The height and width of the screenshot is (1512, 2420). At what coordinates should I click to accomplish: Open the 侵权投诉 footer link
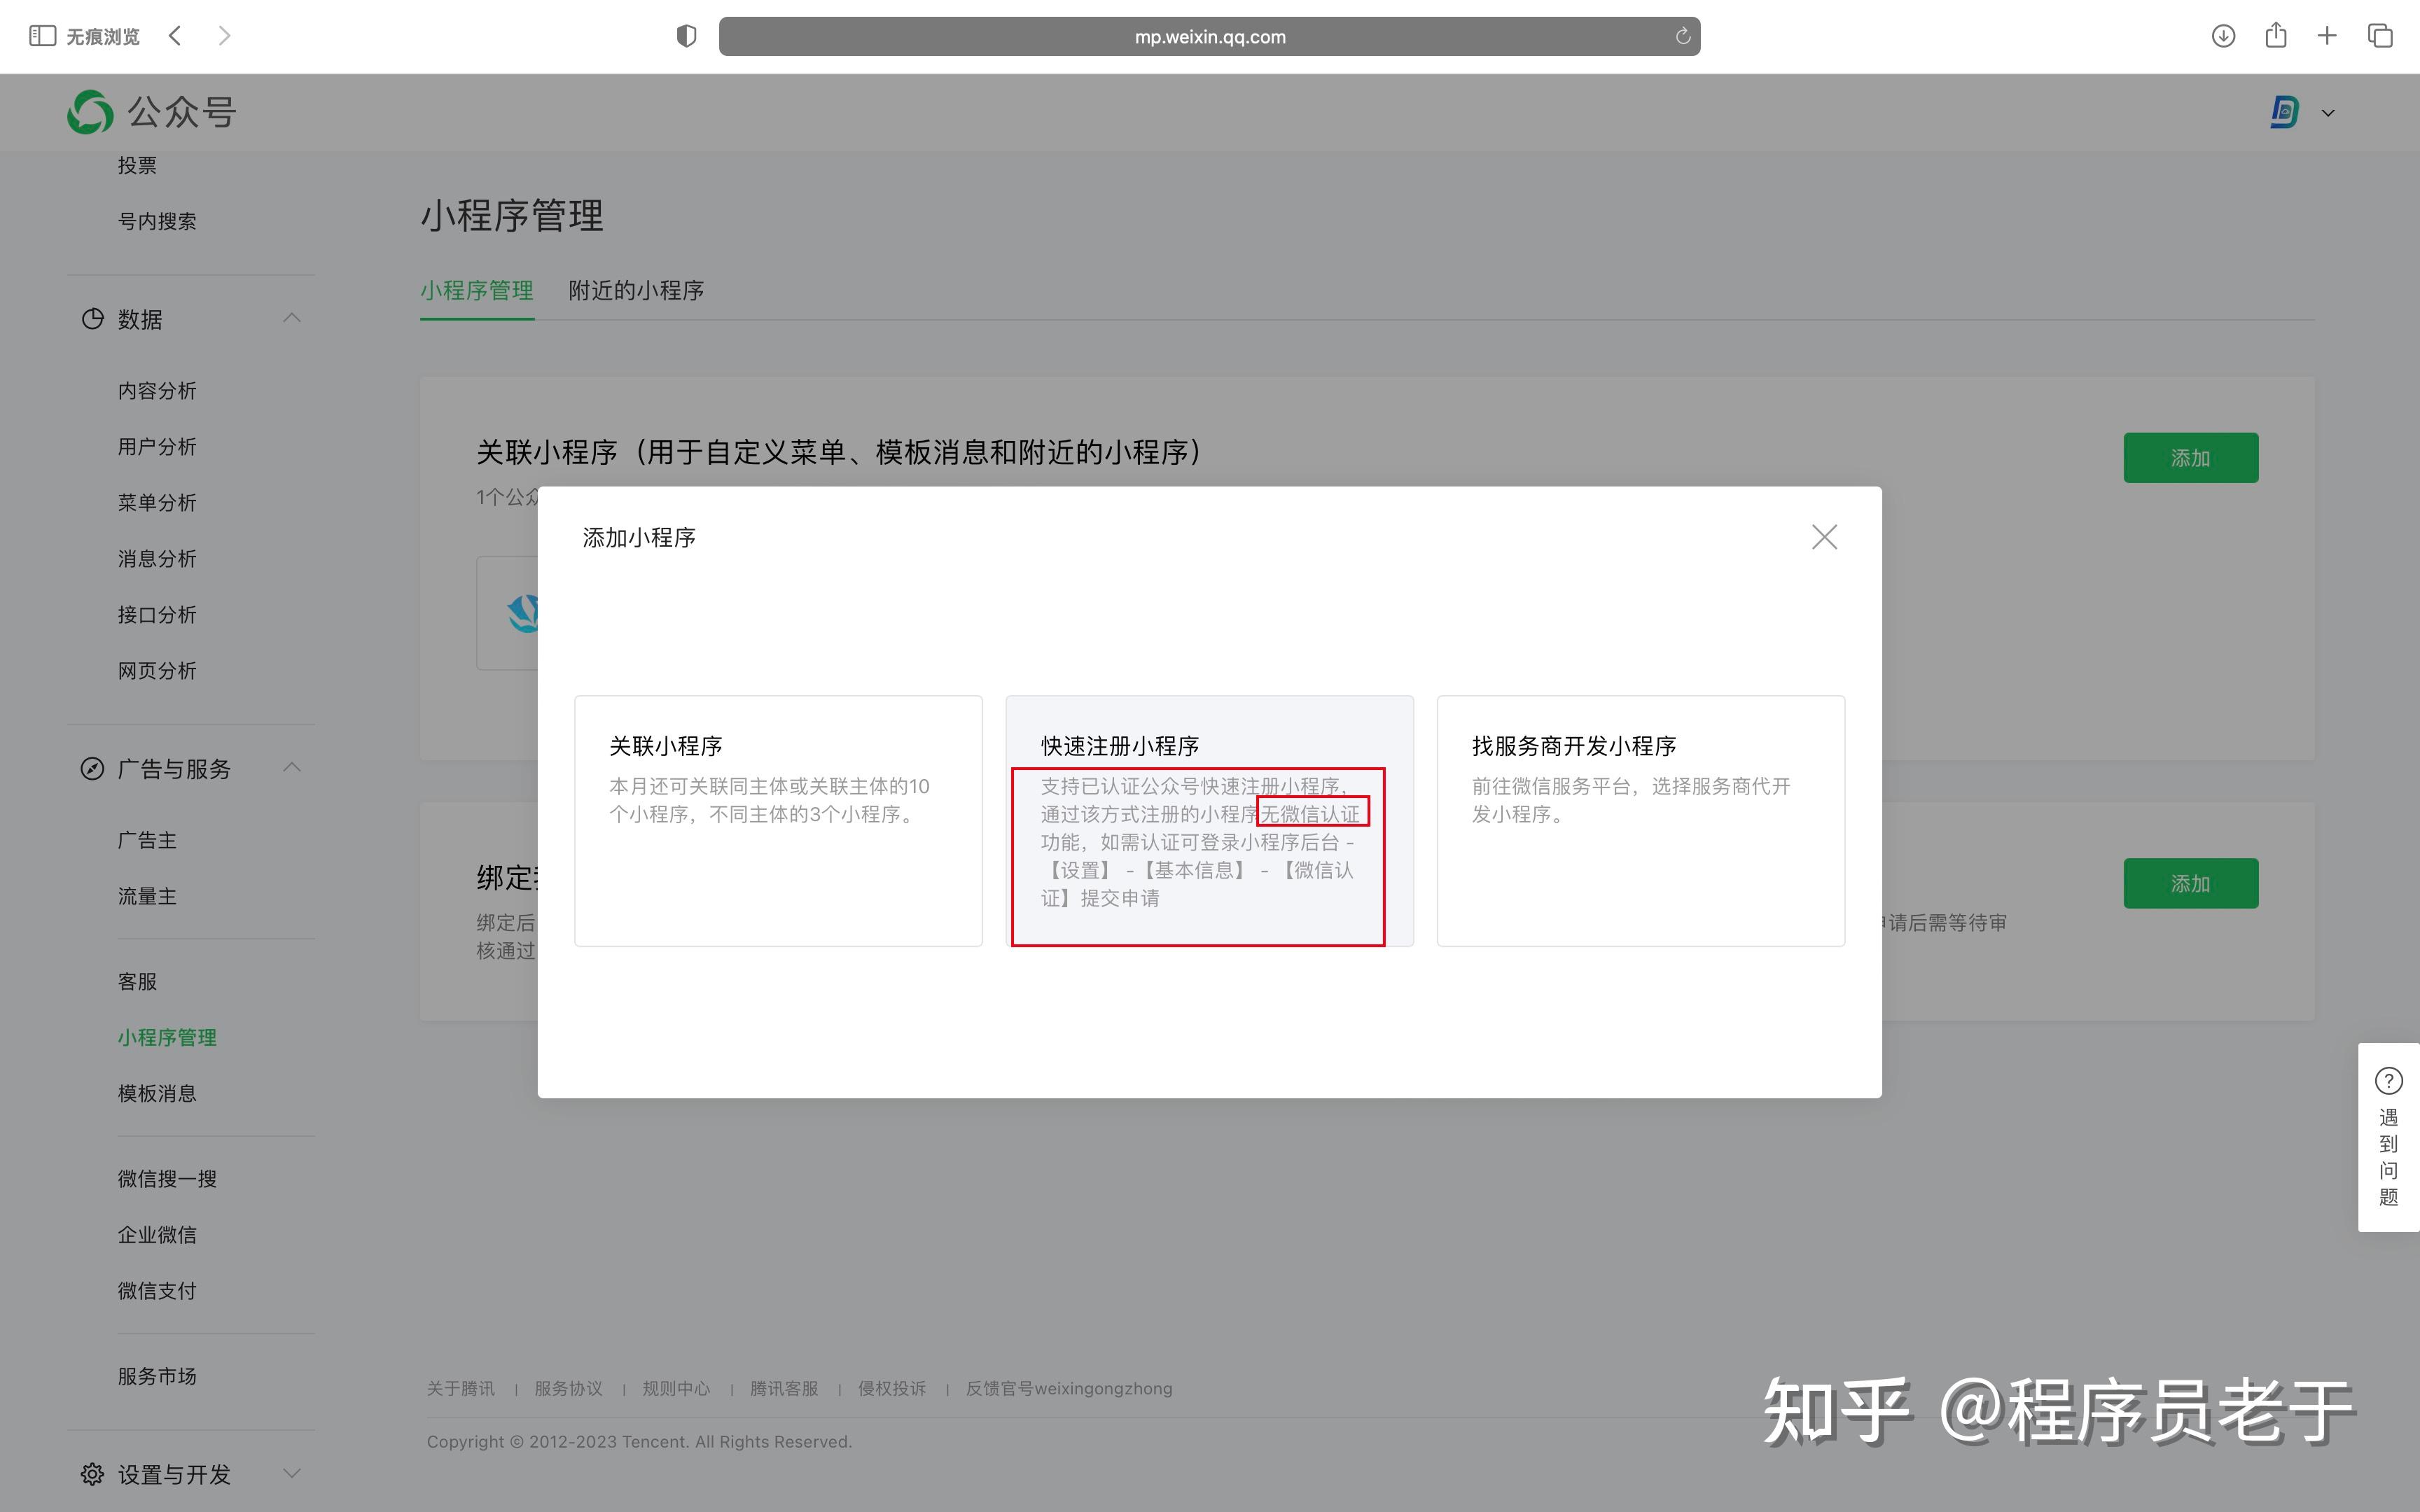(x=892, y=1389)
